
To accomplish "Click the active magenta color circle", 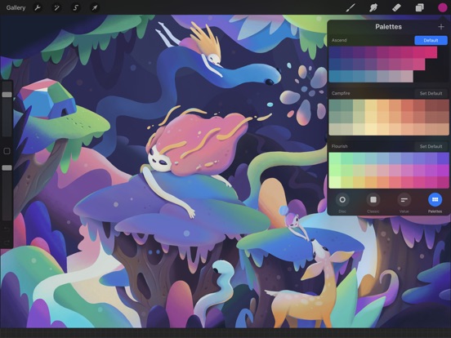I will pyautogui.click(x=442, y=8).
